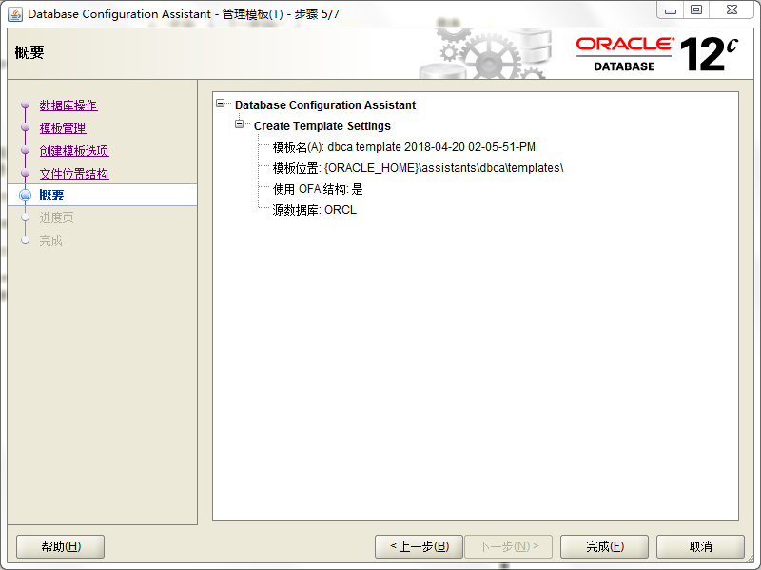Screen dimensions: 761x570
Task: Click the 模板管理 step bullet marker
Action: click(26, 127)
